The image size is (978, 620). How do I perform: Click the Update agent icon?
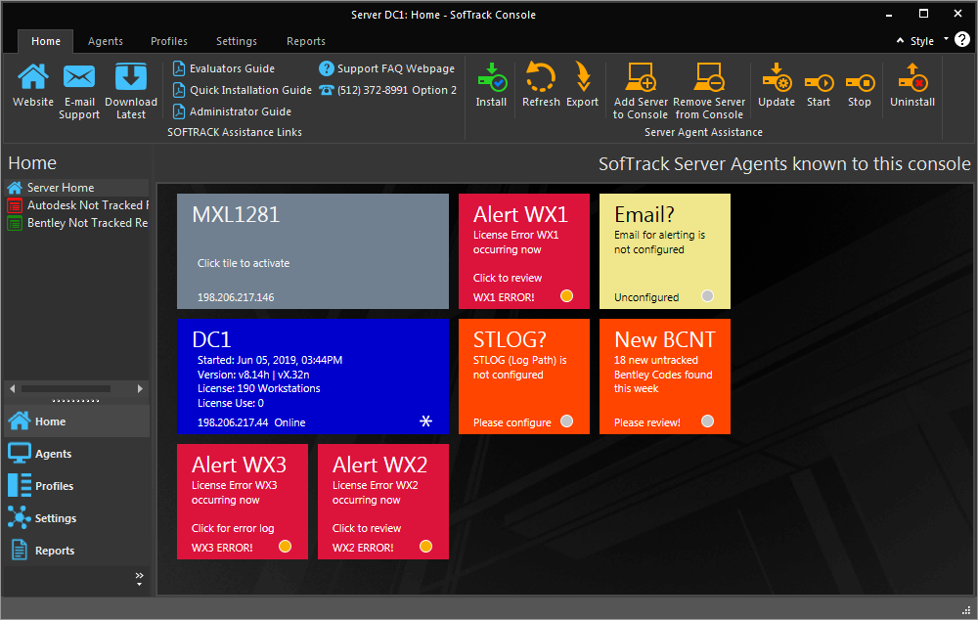[x=777, y=77]
